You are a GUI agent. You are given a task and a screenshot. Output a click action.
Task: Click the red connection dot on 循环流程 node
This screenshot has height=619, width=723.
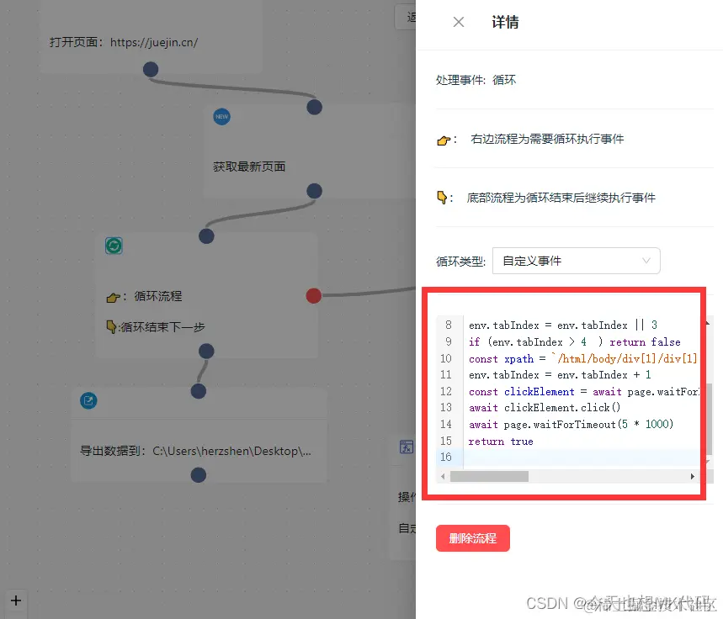313,296
